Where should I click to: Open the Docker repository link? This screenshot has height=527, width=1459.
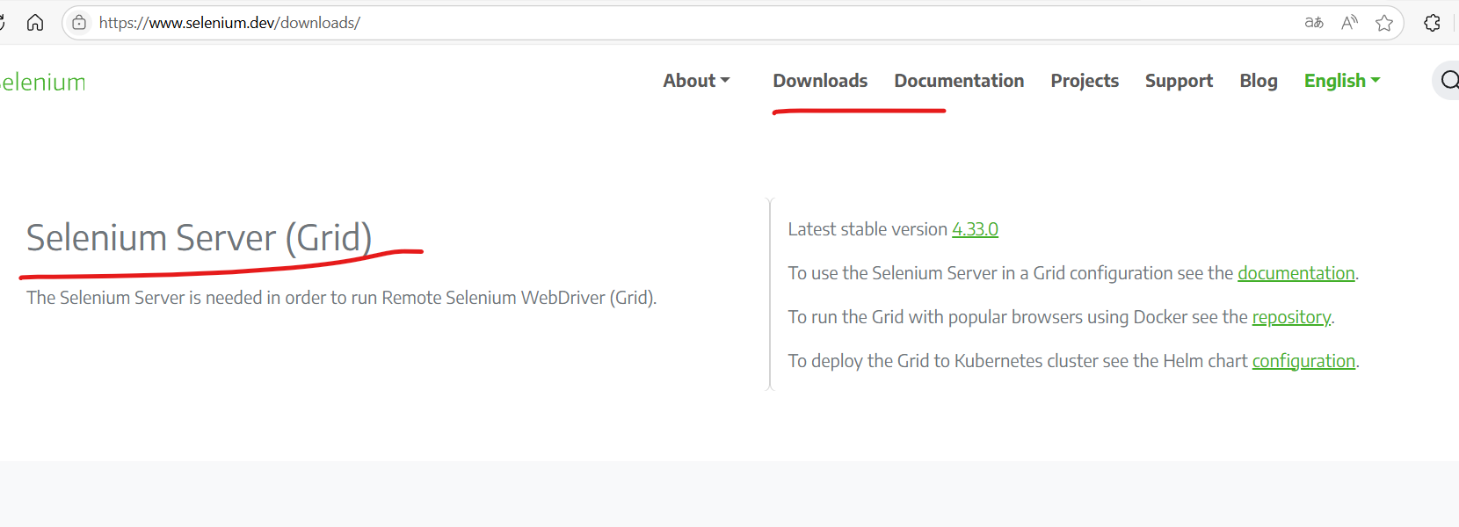(x=1291, y=317)
